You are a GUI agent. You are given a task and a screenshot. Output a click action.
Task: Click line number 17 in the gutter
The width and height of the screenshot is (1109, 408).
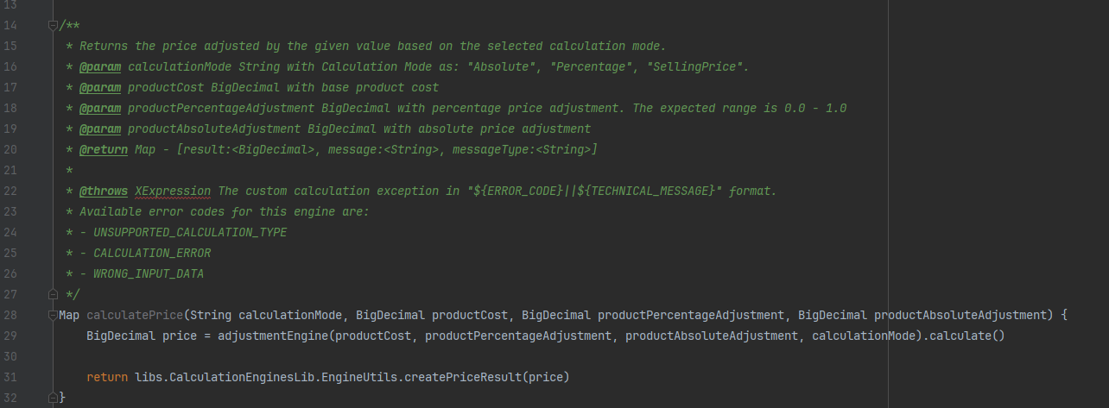click(x=11, y=87)
